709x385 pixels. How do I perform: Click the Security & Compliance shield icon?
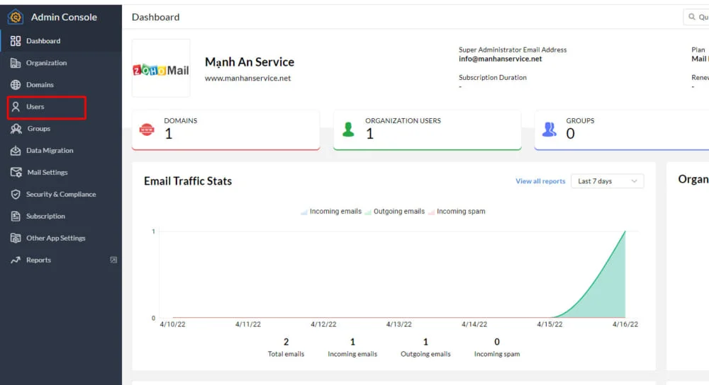tap(16, 195)
